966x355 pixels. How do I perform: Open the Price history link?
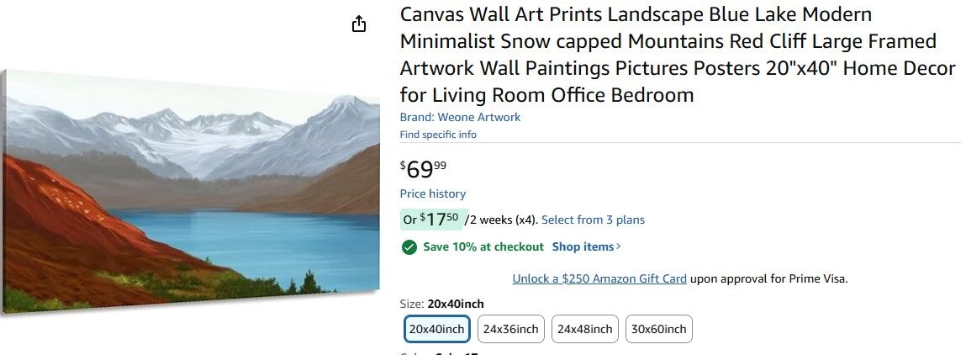point(433,194)
